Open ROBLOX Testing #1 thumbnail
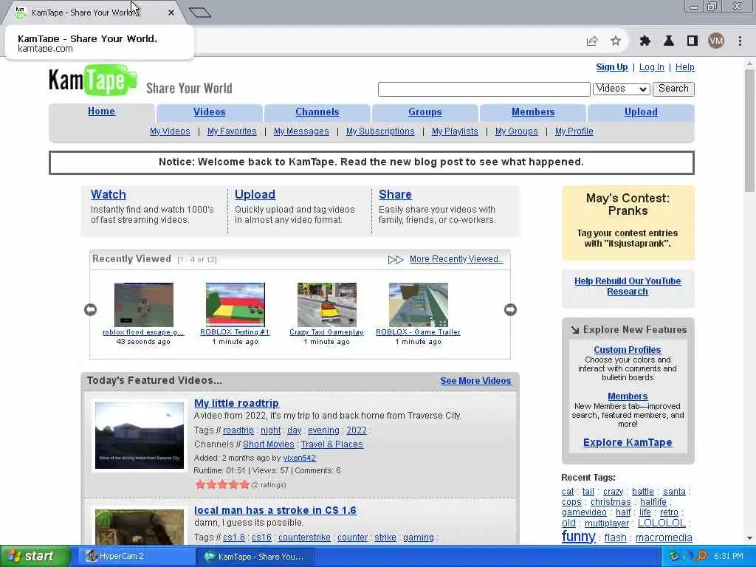 pyautogui.click(x=236, y=305)
